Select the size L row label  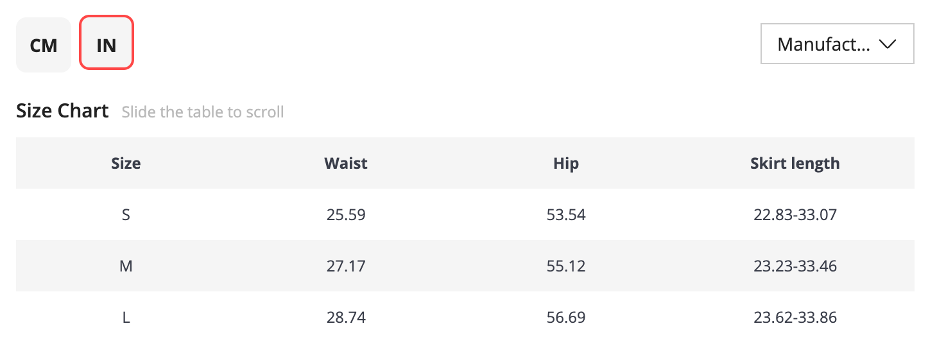pyautogui.click(x=126, y=317)
